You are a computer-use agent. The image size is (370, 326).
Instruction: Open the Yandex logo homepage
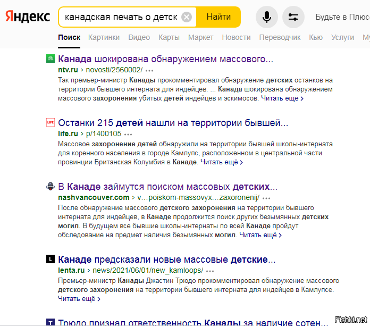pyautogui.click(x=28, y=17)
